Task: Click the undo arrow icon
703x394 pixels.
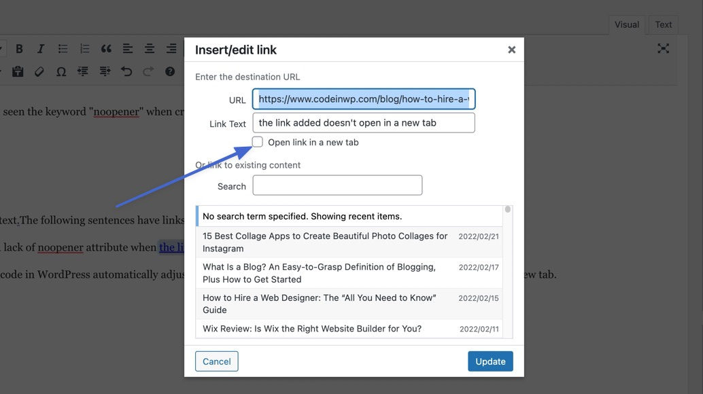Action: click(126, 71)
